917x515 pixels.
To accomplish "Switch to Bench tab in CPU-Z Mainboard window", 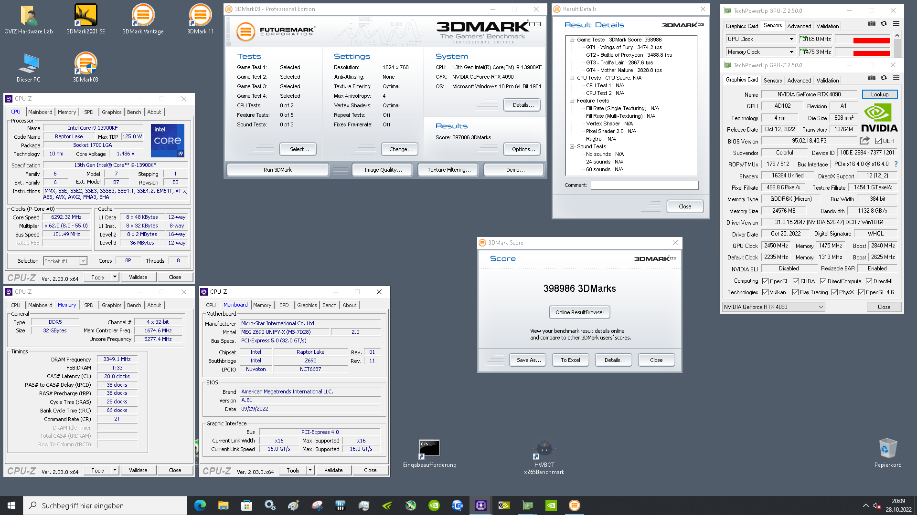I will pyautogui.click(x=329, y=305).
